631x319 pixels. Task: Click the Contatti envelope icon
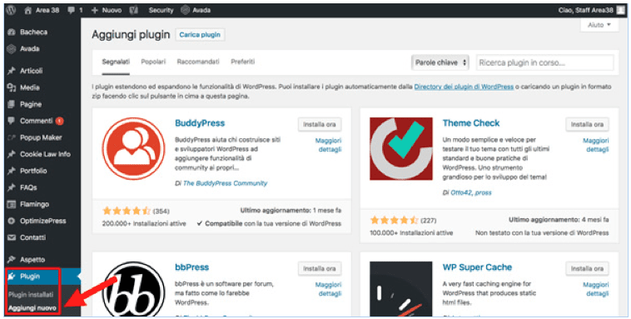(12, 237)
